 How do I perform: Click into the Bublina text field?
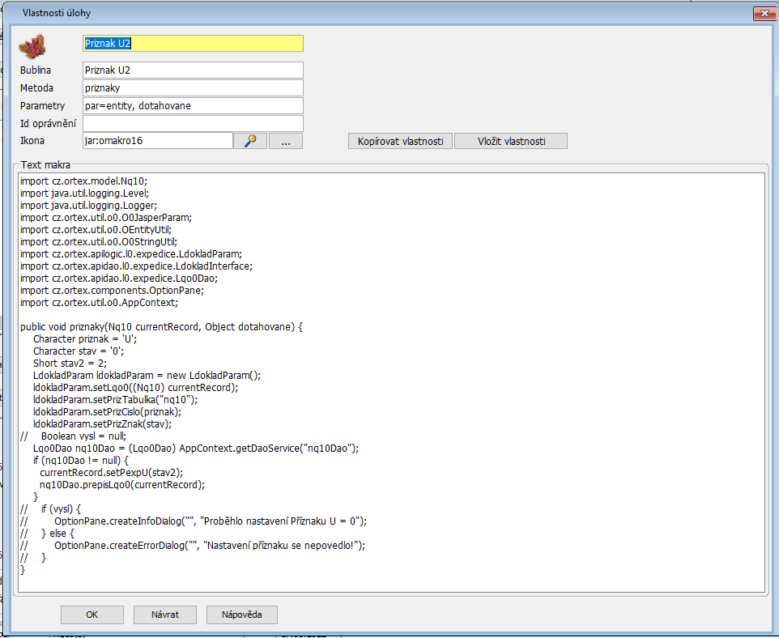pos(193,70)
